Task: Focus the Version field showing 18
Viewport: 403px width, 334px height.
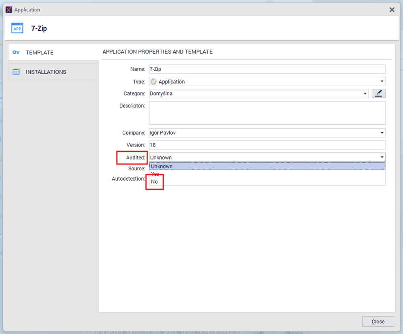Action: [x=267, y=145]
